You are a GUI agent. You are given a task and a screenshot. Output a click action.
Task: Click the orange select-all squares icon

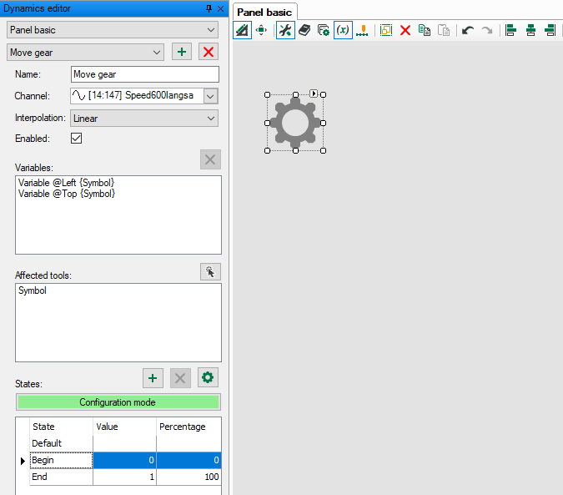click(386, 30)
